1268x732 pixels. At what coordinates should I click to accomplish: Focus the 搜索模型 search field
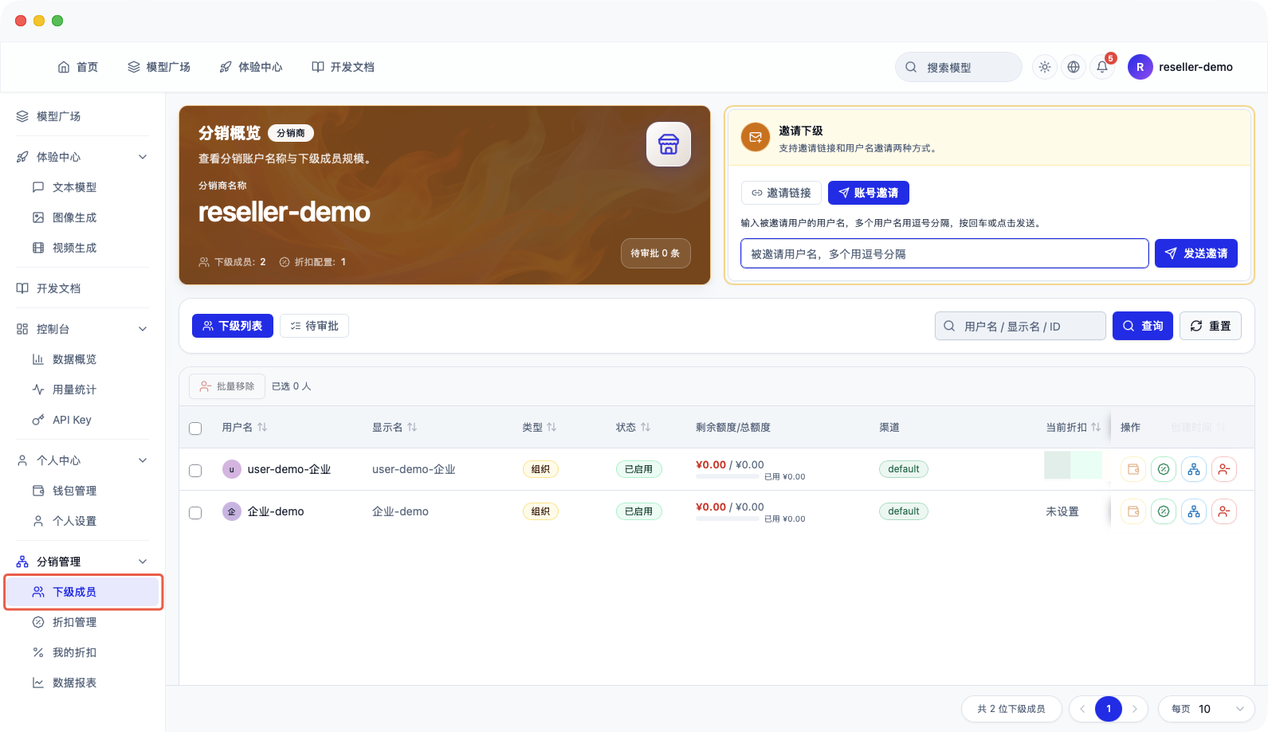click(959, 67)
